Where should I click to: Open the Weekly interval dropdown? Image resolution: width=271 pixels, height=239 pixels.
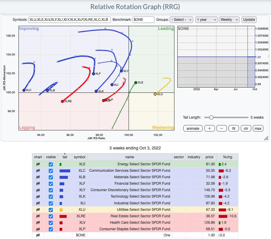tap(229, 20)
